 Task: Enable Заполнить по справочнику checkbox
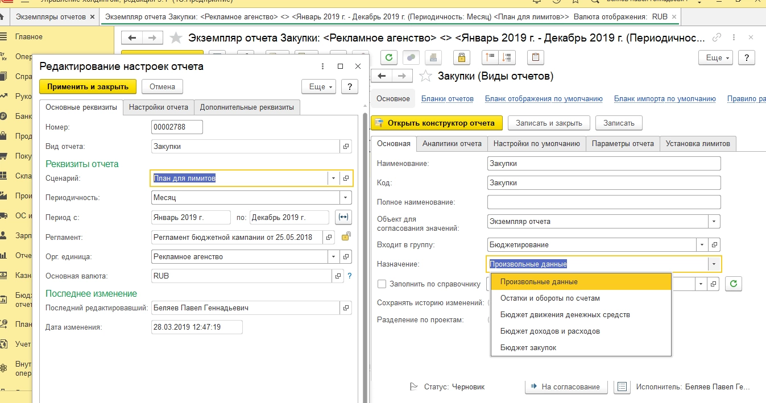click(x=382, y=284)
